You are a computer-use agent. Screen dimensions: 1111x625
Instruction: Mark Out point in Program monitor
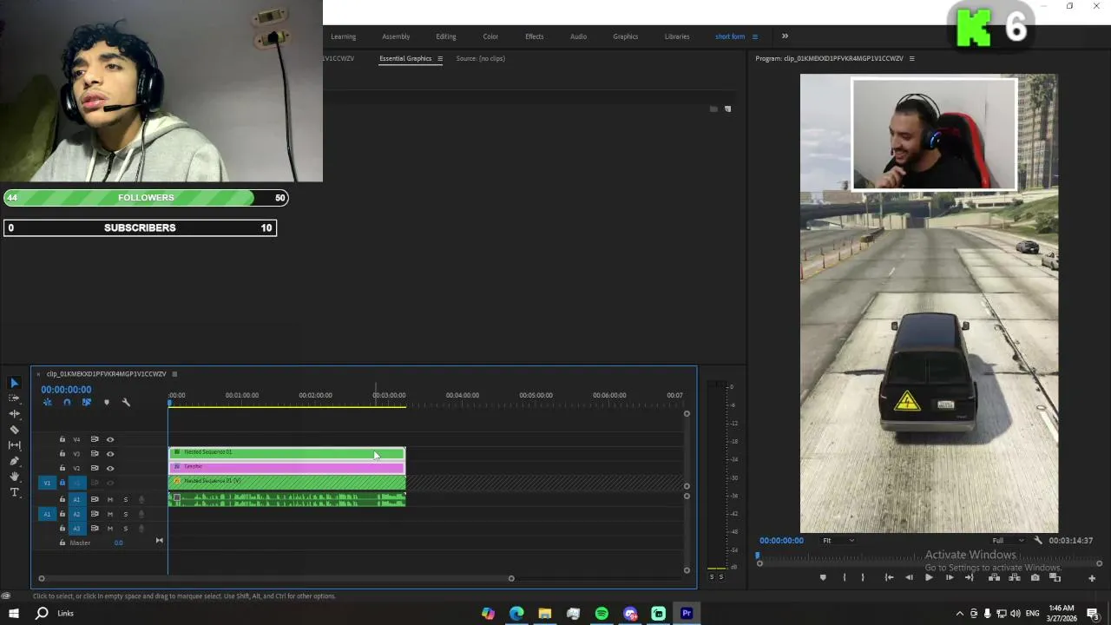[x=863, y=577]
